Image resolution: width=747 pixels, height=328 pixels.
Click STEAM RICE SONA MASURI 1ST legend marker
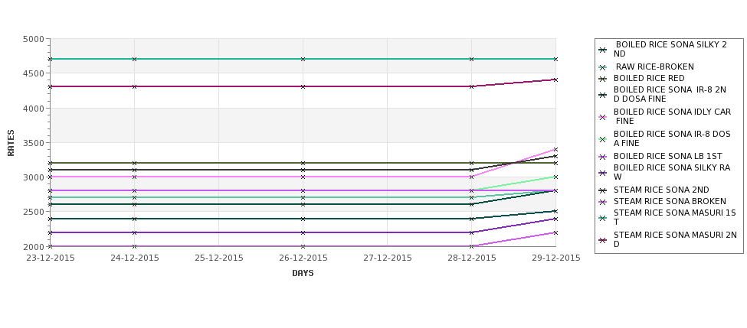[603, 218]
